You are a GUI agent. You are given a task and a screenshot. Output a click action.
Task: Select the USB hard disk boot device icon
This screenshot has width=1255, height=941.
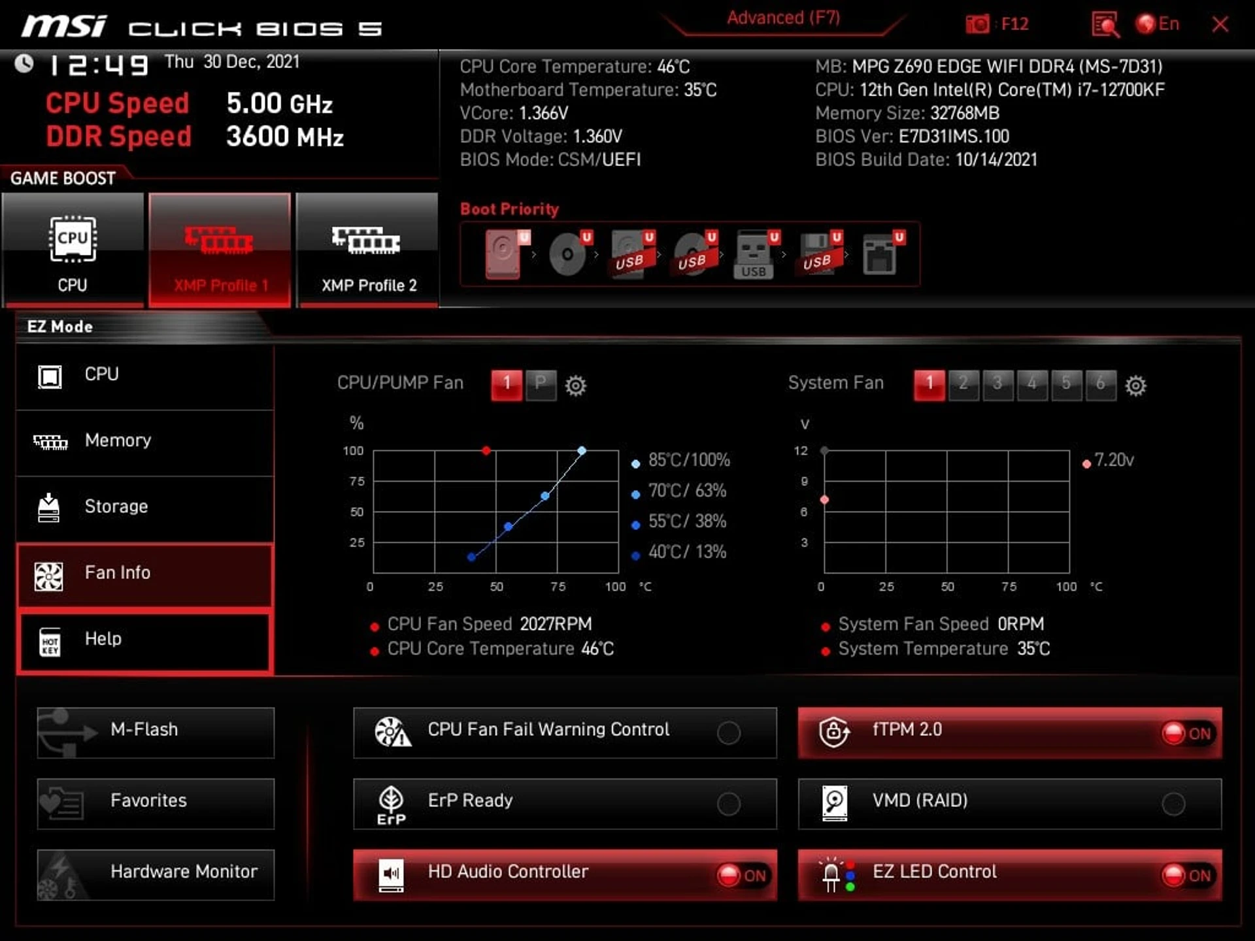pyautogui.click(x=632, y=254)
